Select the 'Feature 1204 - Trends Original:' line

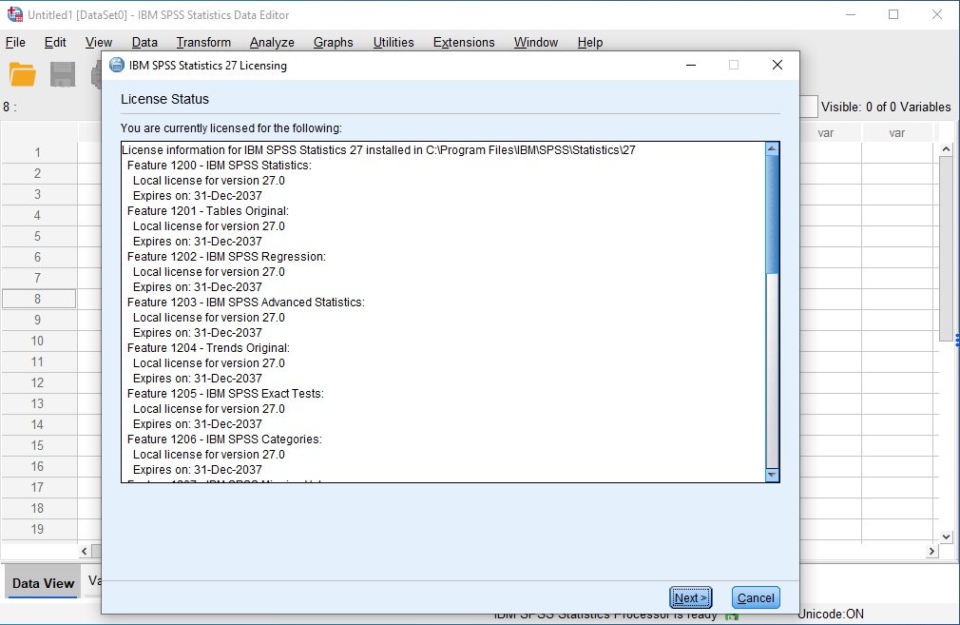click(208, 348)
